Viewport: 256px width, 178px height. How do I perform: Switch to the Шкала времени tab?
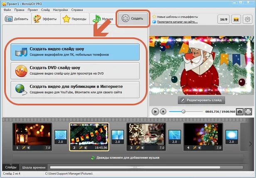[34, 167]
